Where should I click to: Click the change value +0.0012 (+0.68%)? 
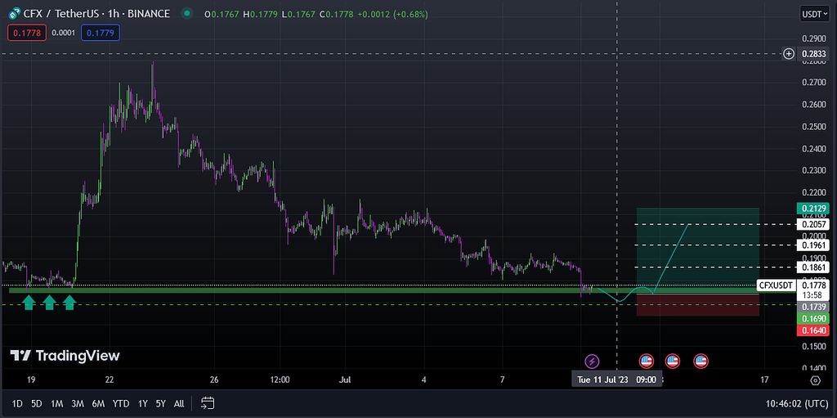click(392, 15)
